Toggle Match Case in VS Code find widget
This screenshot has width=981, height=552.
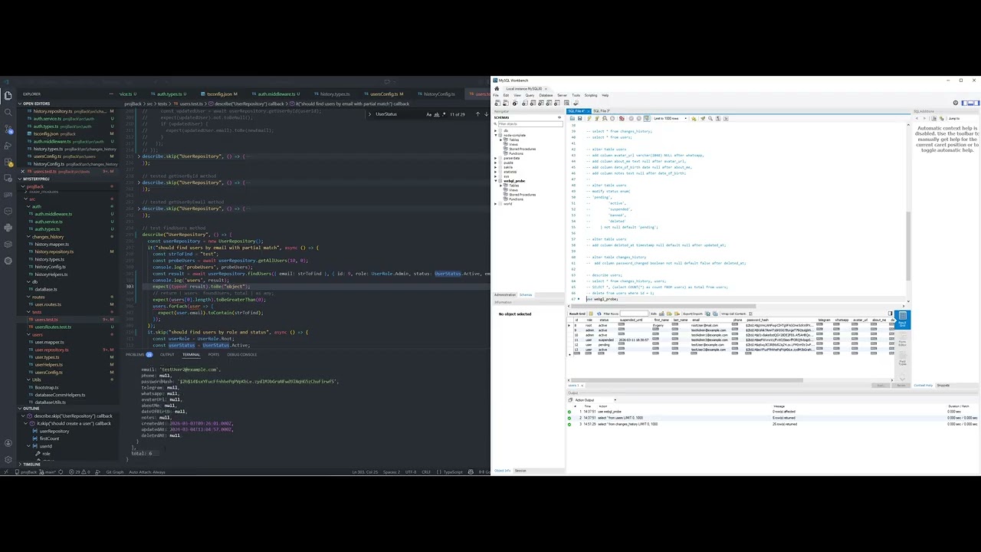pos(429,114)
